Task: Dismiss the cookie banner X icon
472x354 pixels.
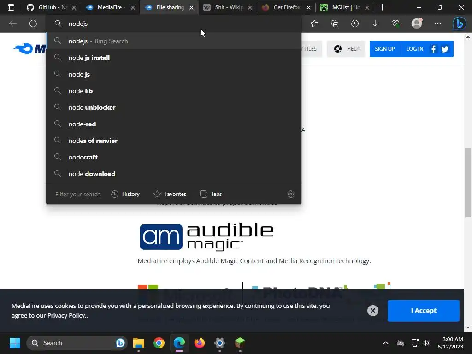Action: pyautogui.click(x=372, y=310)
